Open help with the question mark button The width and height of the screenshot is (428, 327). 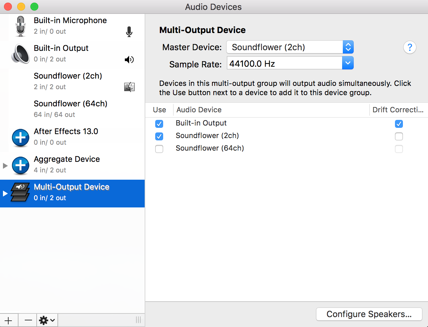point(410,48)
